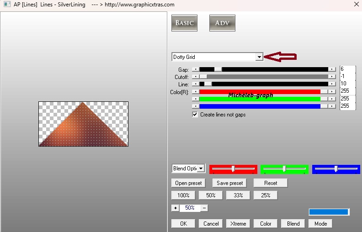Click the triangle preview thumbnail
Image resolution: width=362 pixels, height=232 pixels.
83,124
